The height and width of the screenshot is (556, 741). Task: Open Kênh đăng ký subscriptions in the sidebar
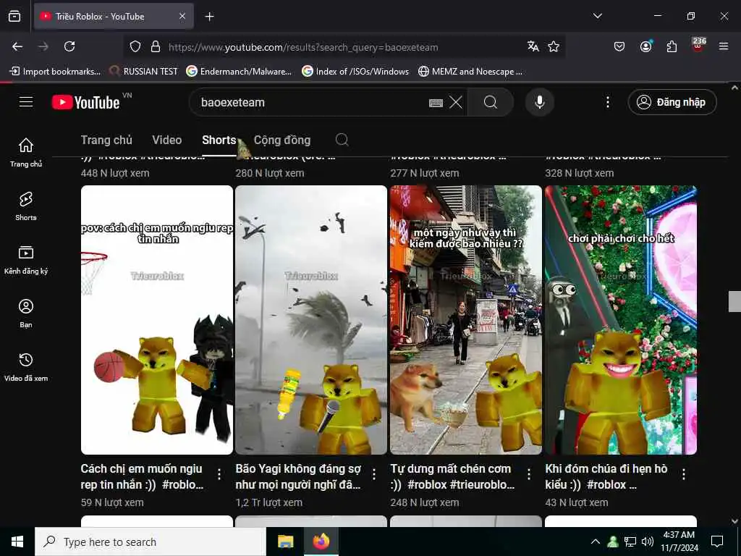point(26,260)
